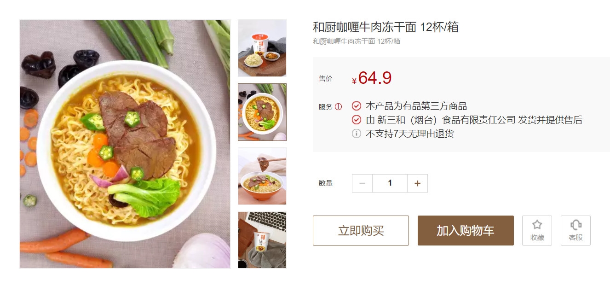Click the red checkmark icon before 本产品为有品第三方商品

pyautogui.click(x=357, y=106)
